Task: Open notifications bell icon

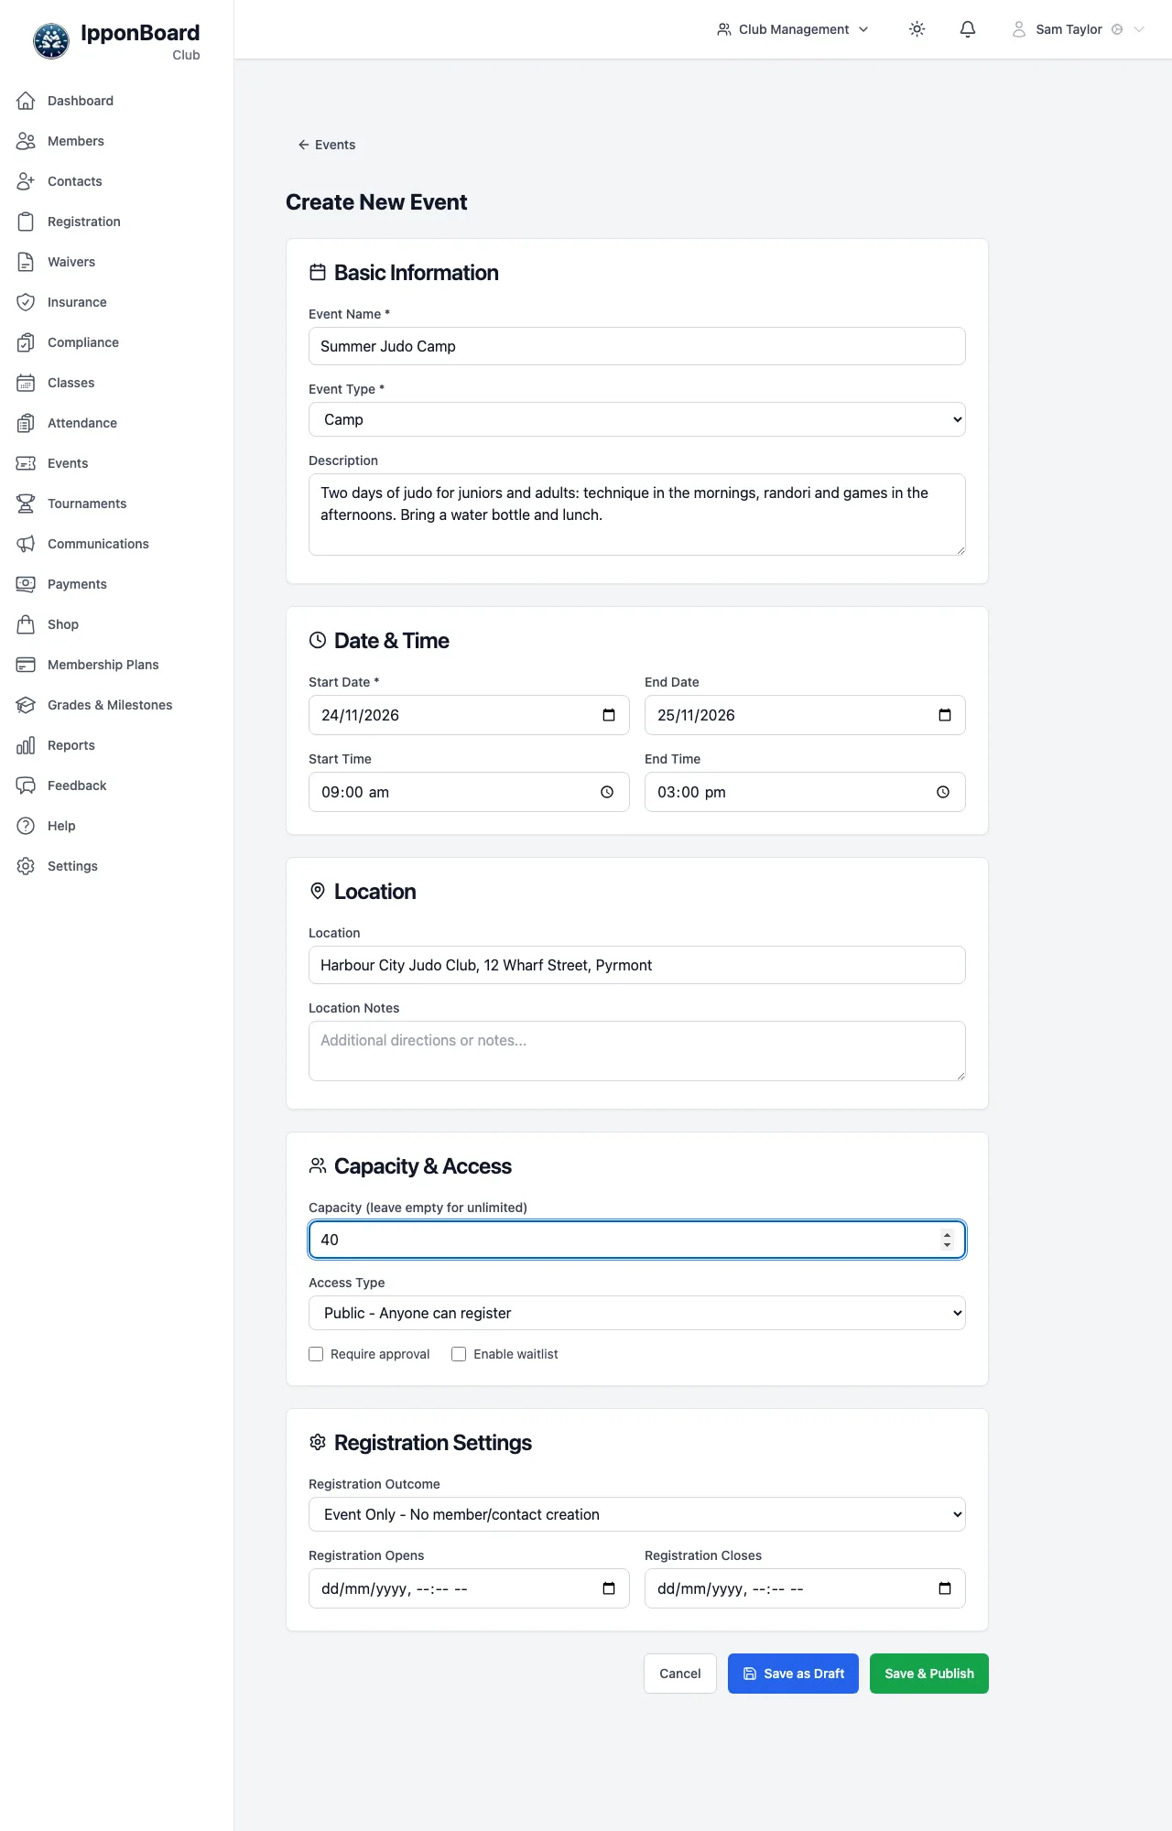Action: point(967,29)
